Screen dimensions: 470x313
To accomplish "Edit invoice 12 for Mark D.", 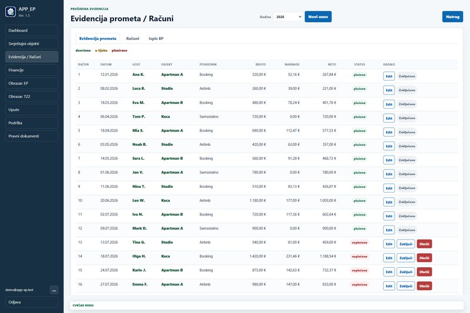I will point(389,230).
